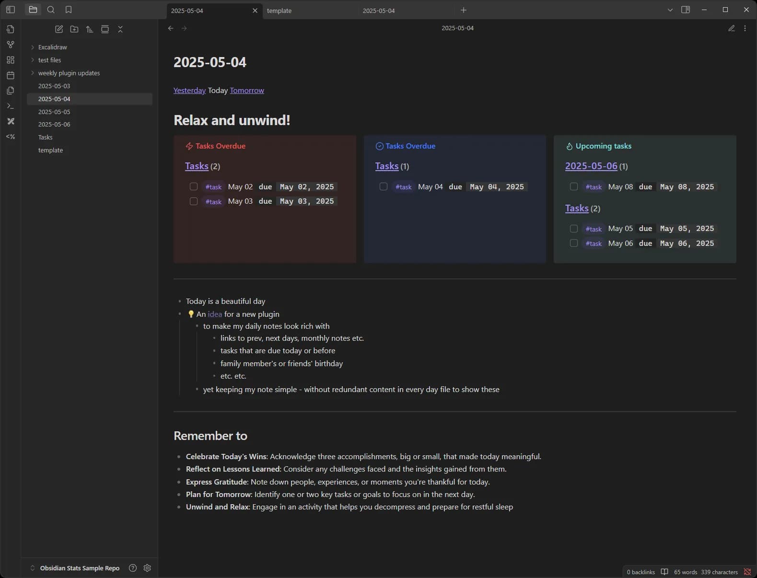This screenshot has width=757, height=578.
Task: Click the Templater <% ribbon icon
Action: coord(11,137)
